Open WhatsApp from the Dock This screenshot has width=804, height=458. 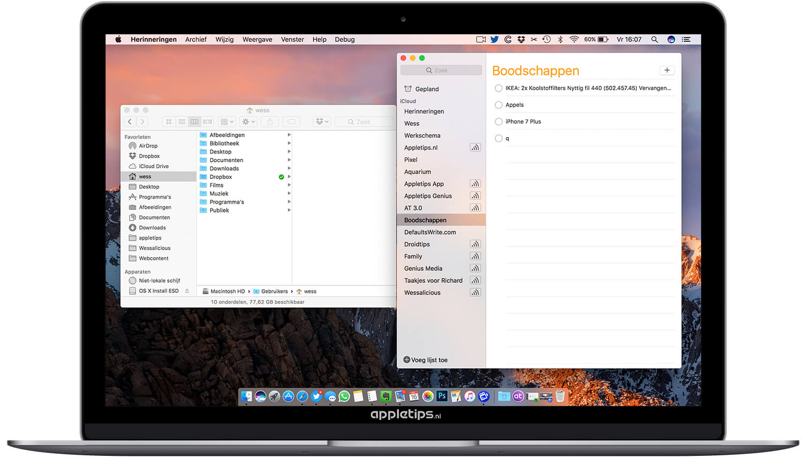tap(344, 396)
